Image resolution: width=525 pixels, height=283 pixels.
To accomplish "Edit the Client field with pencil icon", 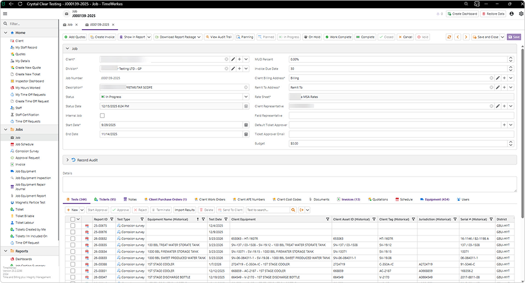I will click(x=233, y=59).
